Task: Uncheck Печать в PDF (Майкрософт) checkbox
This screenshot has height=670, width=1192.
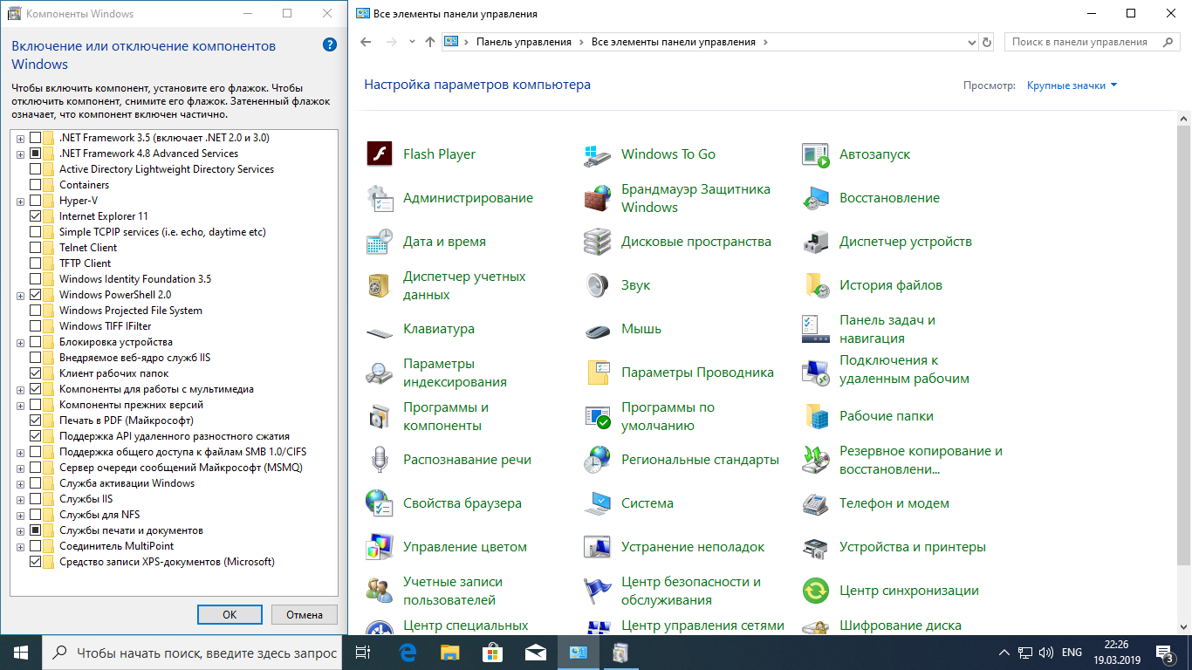Action: pyautogui.click(x=35, y=420)
